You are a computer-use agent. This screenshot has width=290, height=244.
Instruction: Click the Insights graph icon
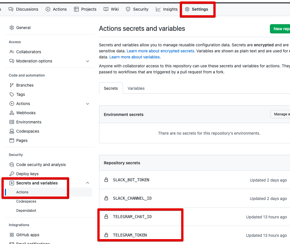pyautogui.click(x=158, y=9)
